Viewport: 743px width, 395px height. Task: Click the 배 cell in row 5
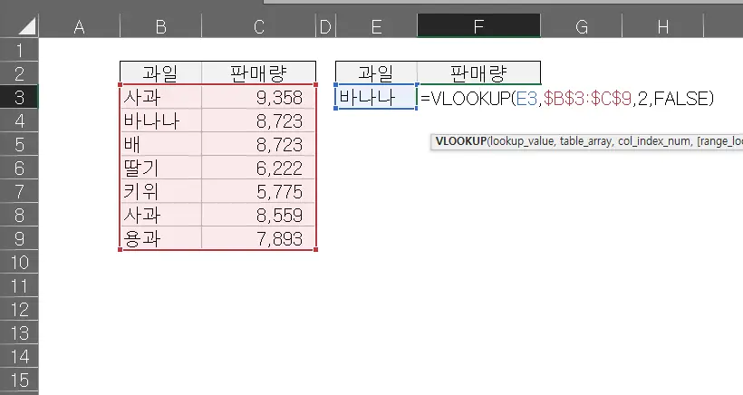(160, 144)
